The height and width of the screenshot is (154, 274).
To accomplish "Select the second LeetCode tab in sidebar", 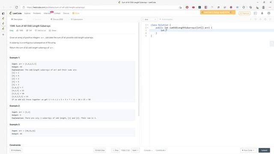I will (x=3, y=24).
